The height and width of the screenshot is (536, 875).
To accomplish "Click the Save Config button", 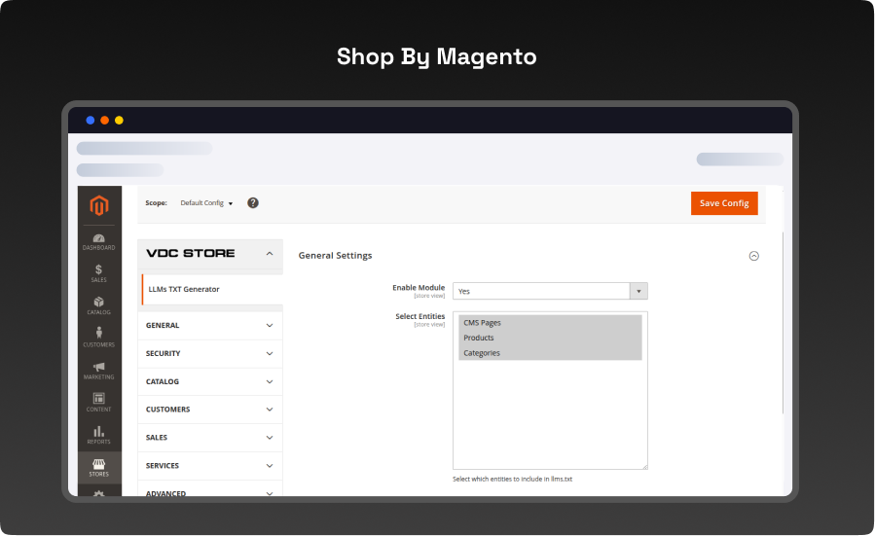I will pyautogui.click(x=723, y=203).
